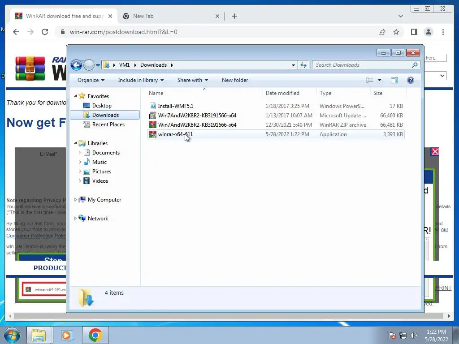Image resolution: width=459 pixels, height=344 pixels.
Task: Open Explorer help
Action: pos(411,80)
